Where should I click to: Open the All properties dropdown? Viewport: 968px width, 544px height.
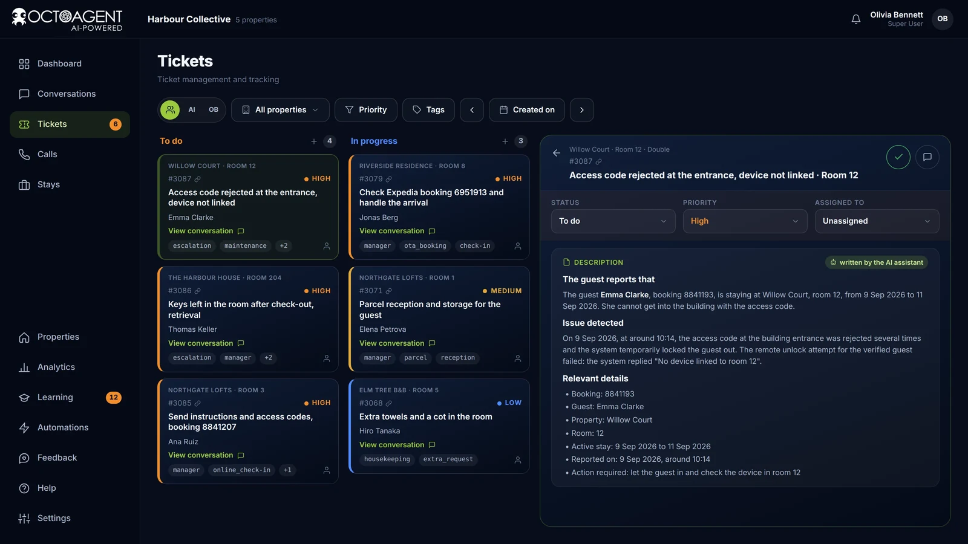280,110
